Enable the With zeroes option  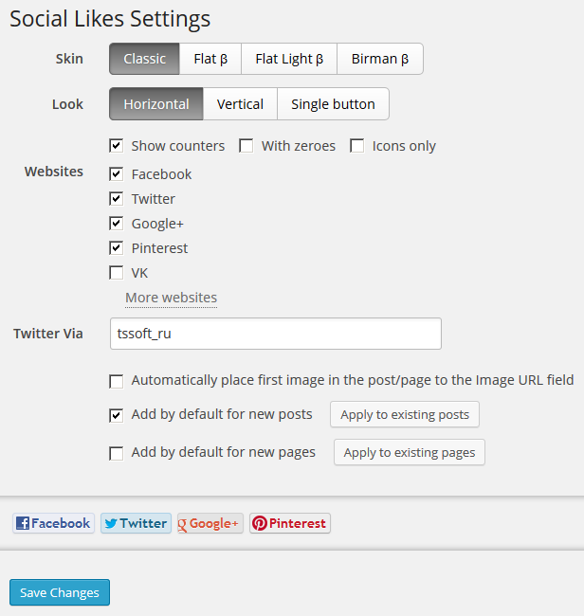246,146
